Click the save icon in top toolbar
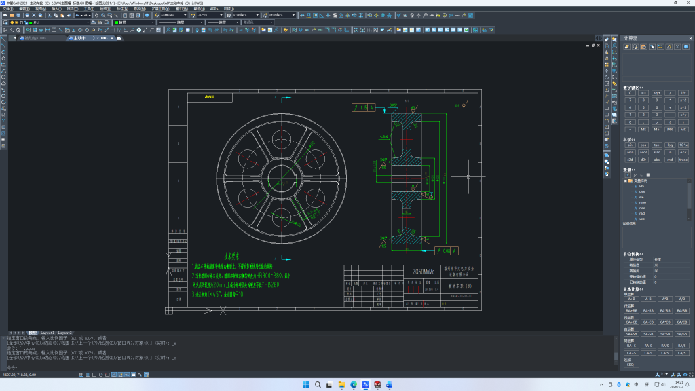This screenshot has height=391, width=695. coord(20,14)
